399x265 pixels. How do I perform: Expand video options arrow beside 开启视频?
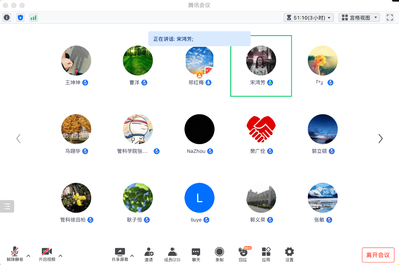(61, 256)
